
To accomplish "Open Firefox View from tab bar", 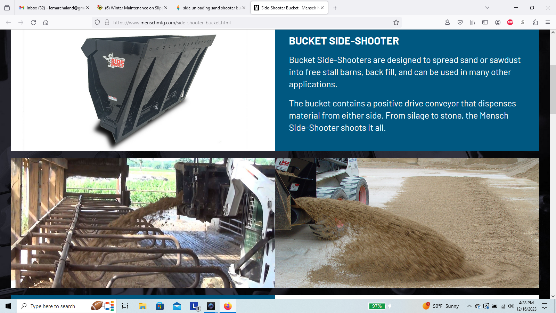I will pyautogui.click(x=7, y=8).
